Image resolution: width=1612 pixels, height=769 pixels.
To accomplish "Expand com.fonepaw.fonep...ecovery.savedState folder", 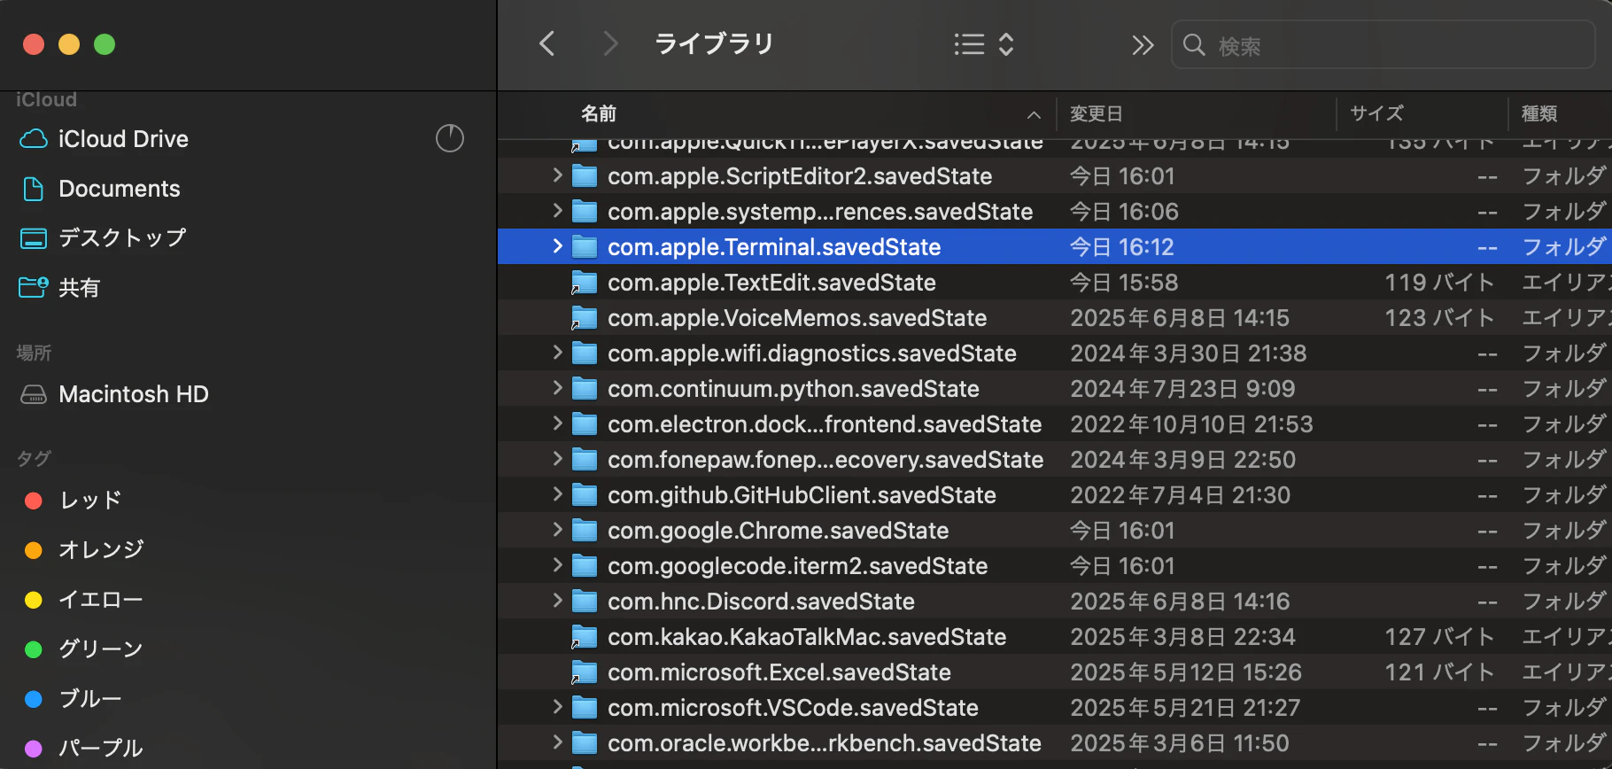I will [x=557, y=459].
